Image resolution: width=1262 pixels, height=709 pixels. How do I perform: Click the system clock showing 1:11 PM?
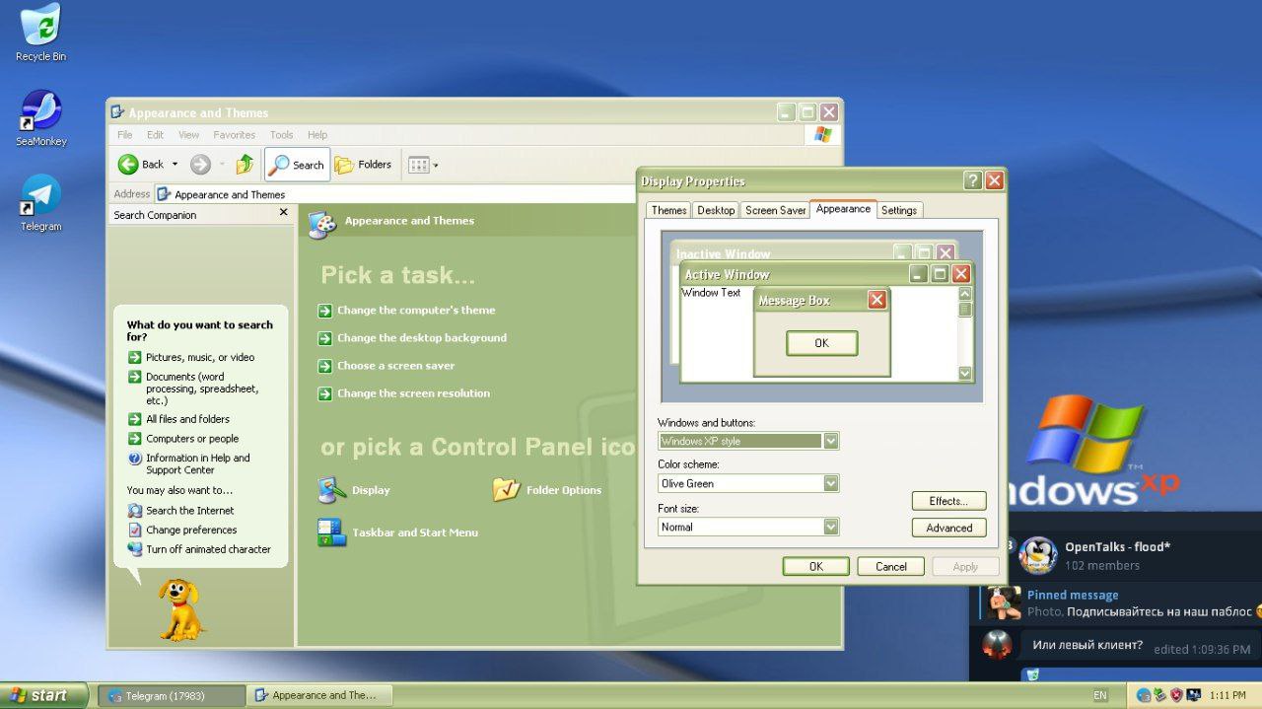tap(1228, 695)
